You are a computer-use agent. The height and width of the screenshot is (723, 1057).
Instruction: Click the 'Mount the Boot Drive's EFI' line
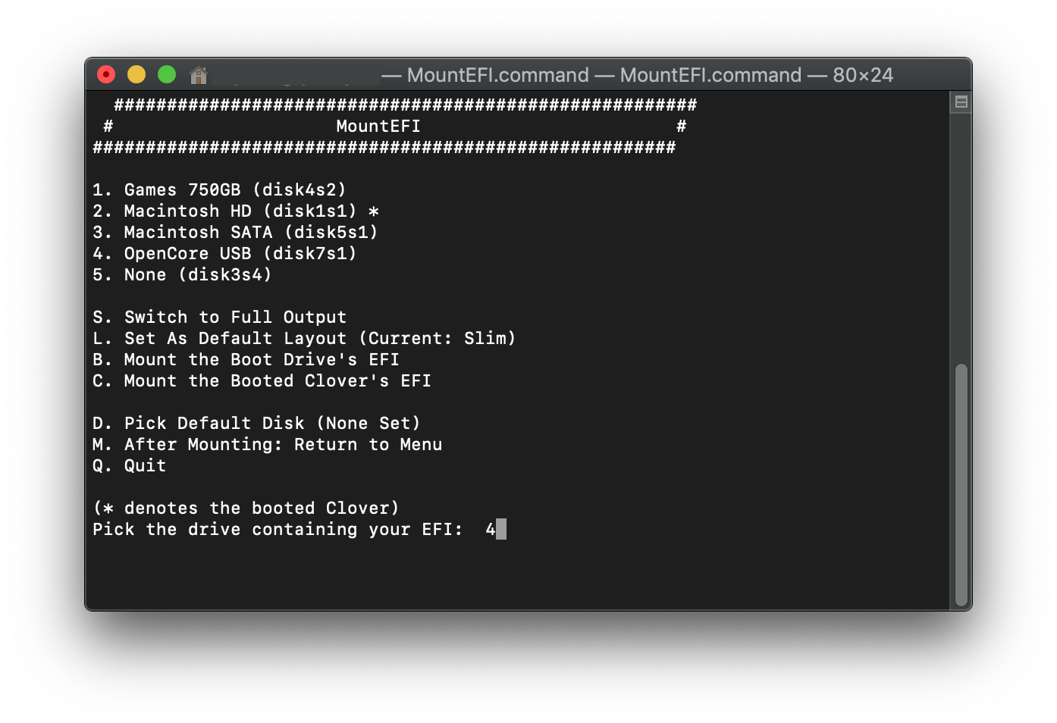click(246, 359)
